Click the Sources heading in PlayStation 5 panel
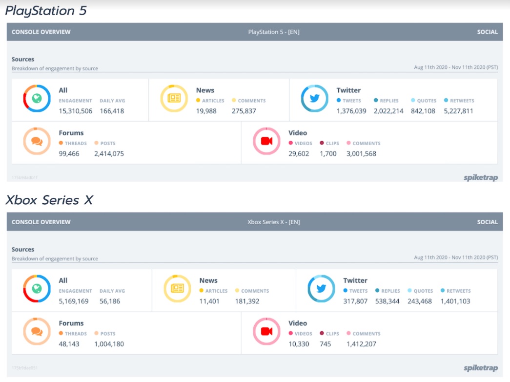Screen dimensions: 510x382 23,59
